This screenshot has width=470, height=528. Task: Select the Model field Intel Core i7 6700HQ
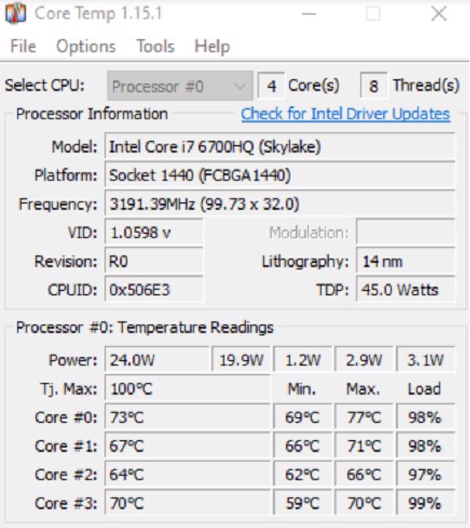pyautogui.click(x=280, y=146)
